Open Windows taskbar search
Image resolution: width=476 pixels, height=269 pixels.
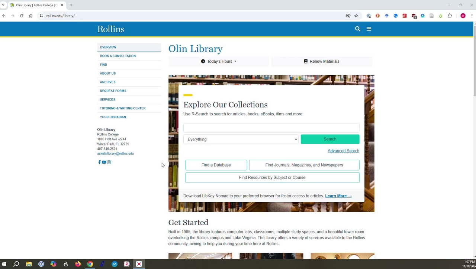click(x=16, y=264)
